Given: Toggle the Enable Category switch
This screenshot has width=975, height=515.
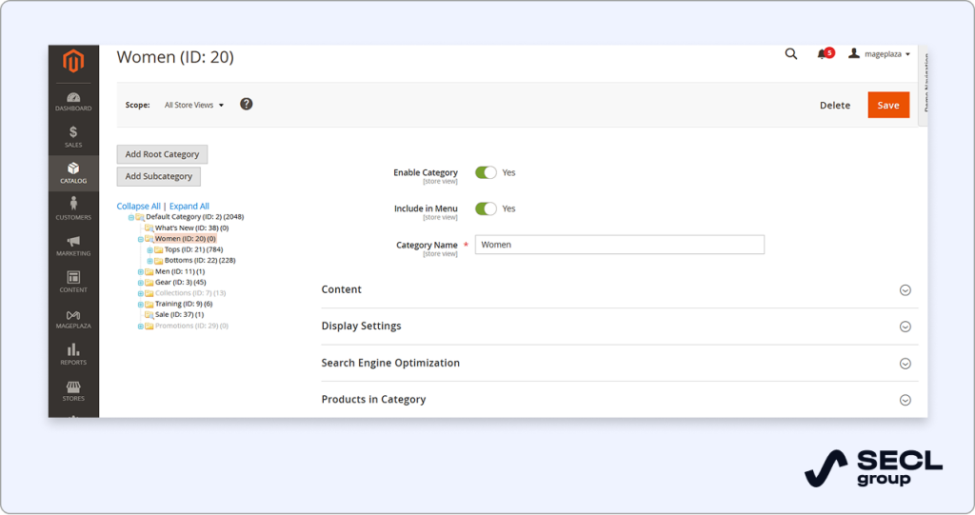Looking at the screenshot, I should (x=487, y=172).
